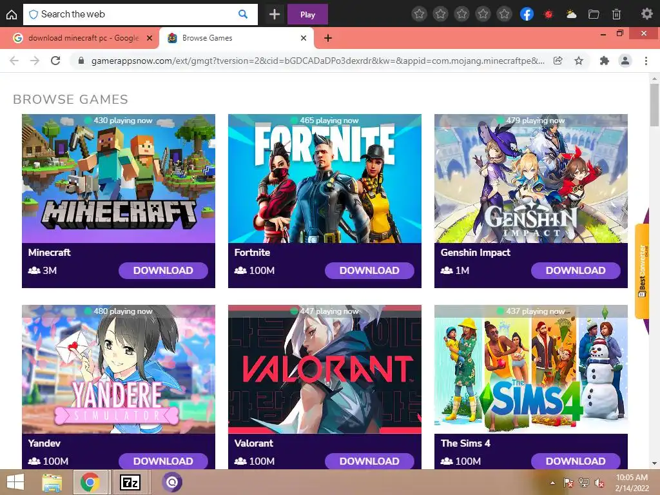Click the home icon in the top bar

pyautogui.click(x=12, y=14)
